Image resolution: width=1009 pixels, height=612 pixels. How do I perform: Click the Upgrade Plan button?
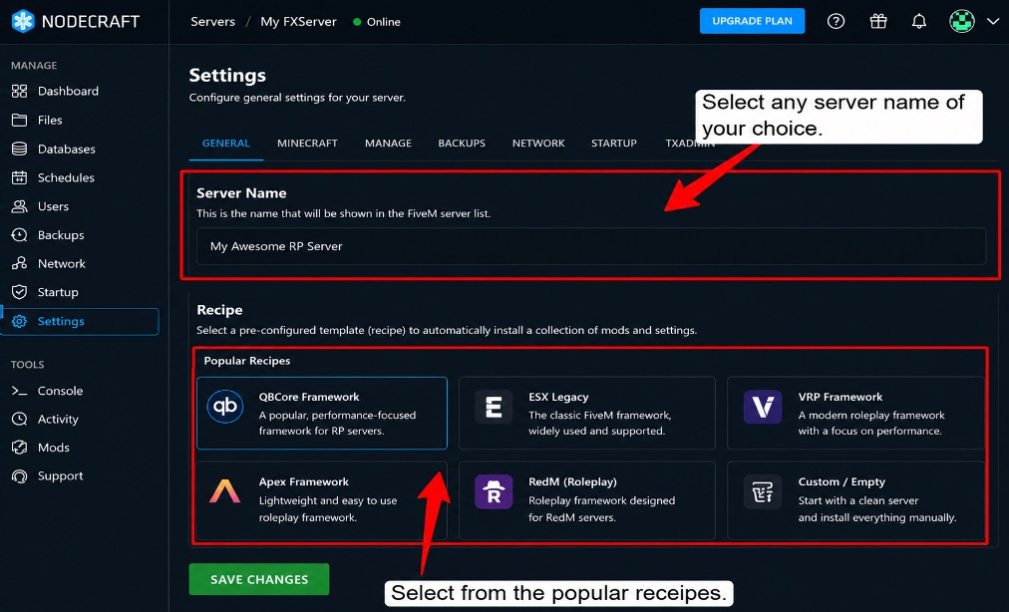(x=752, y=21)
